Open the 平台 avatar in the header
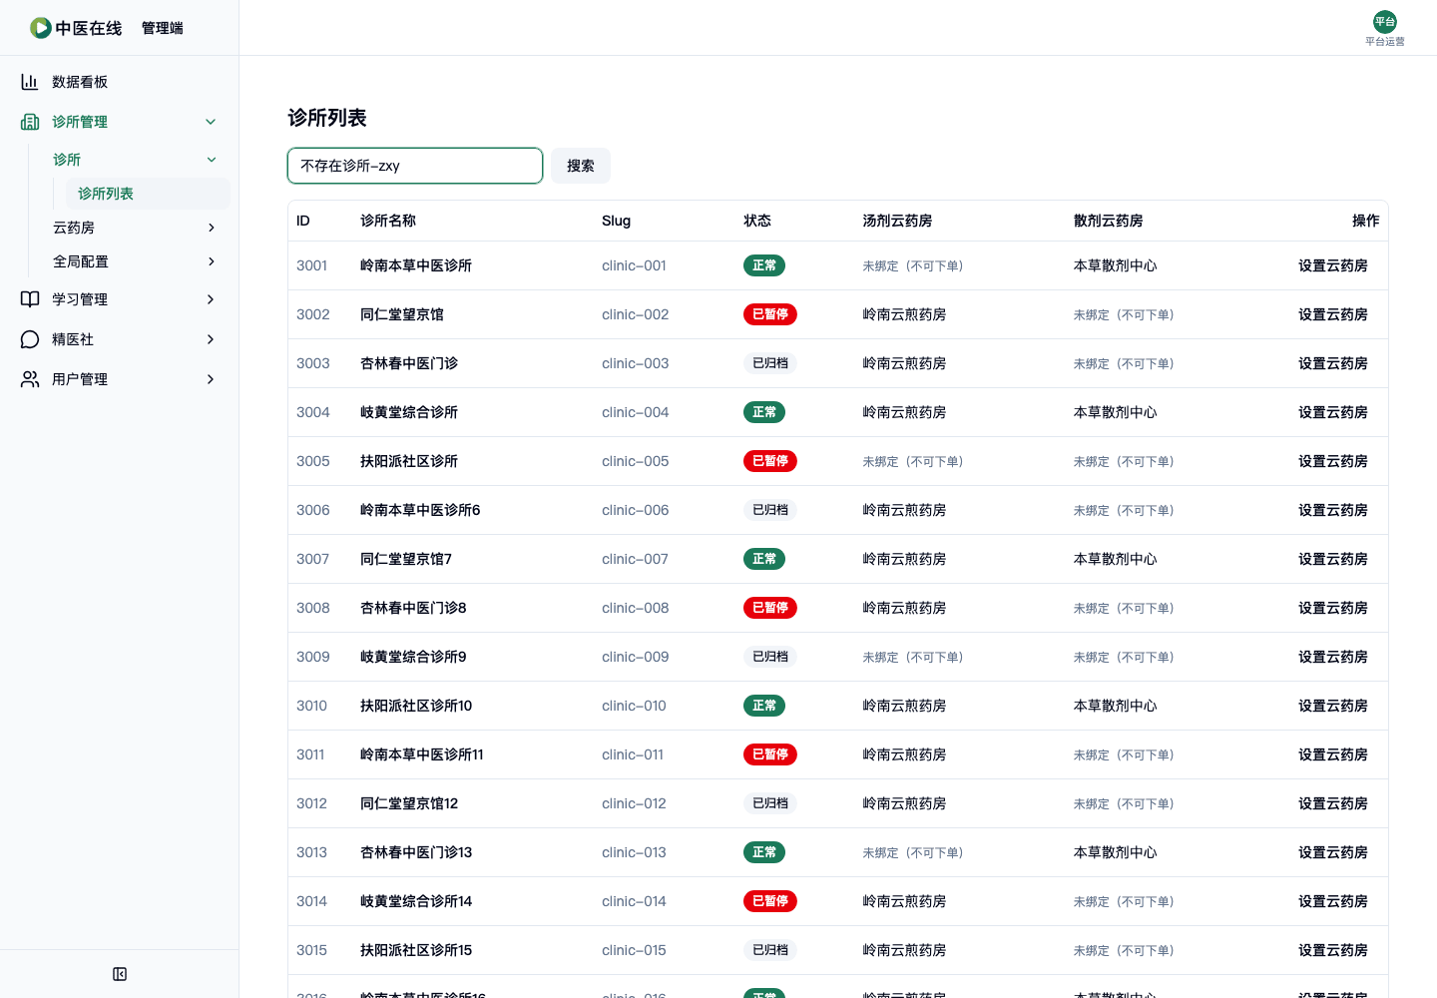Image resolution: width=1437 pixels, height=998 pixels. click(x=1385, y=22)
